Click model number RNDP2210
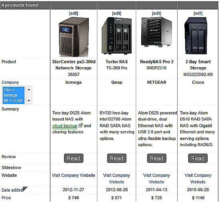The image size is (220, 202). 156,68
